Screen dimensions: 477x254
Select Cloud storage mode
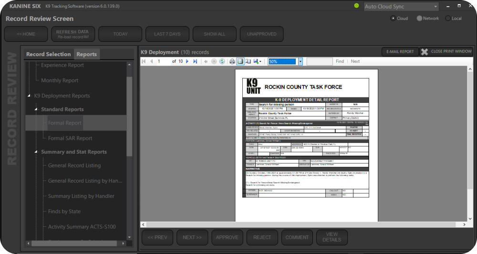click(393, 18)
